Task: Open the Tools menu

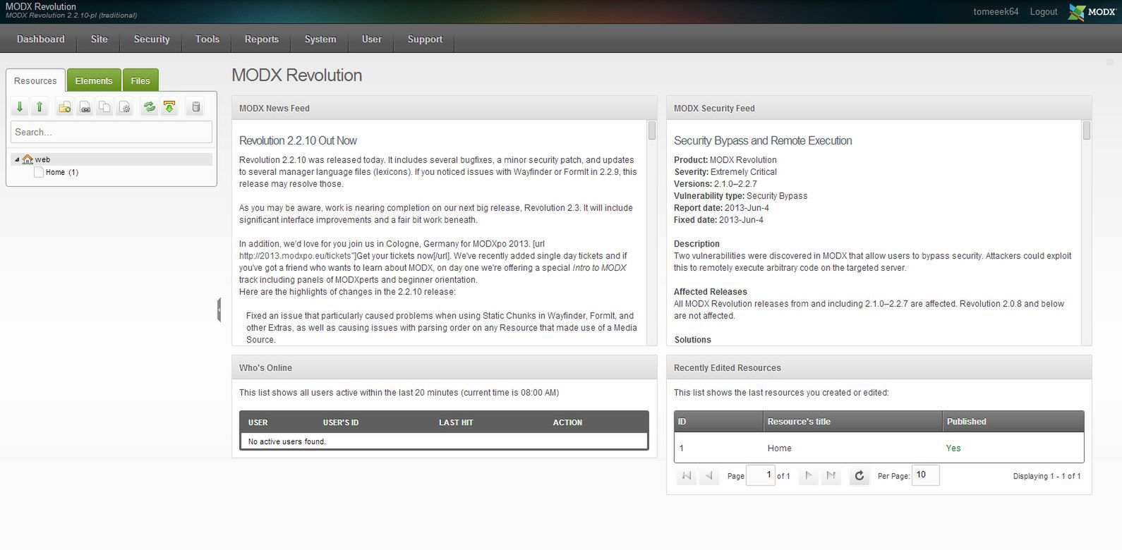Action: tap(207, 39)
